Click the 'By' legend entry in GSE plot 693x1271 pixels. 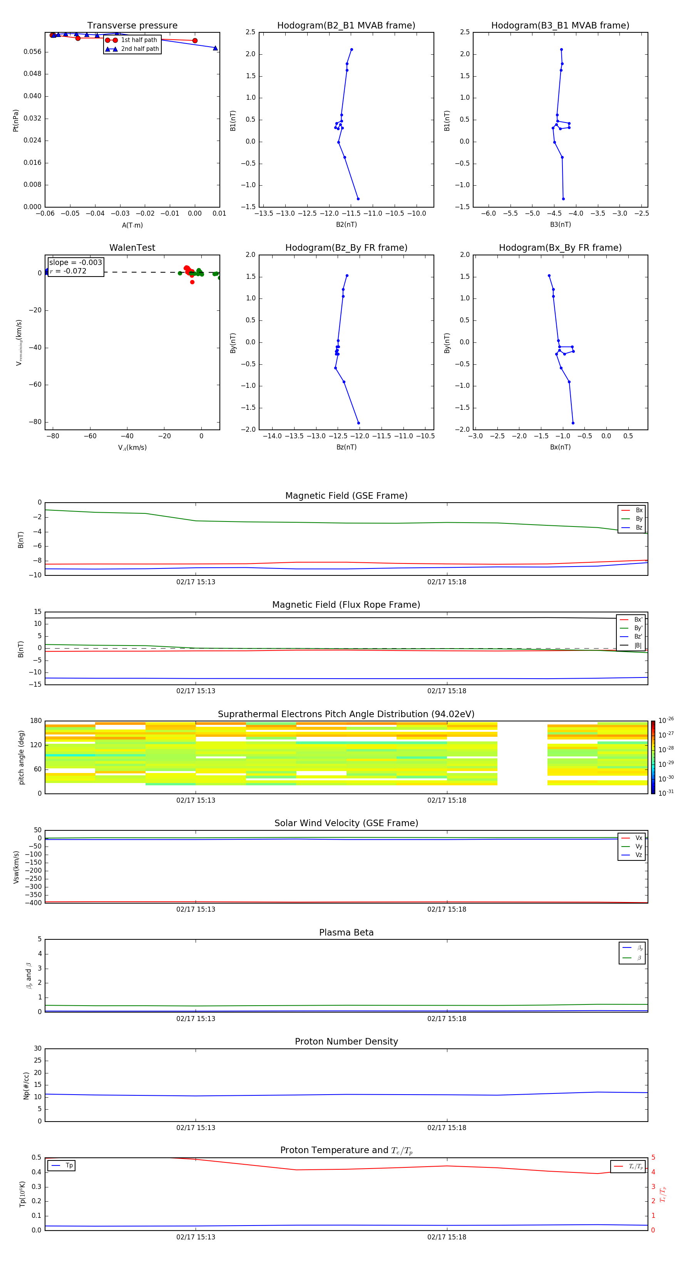click(632, 518)
